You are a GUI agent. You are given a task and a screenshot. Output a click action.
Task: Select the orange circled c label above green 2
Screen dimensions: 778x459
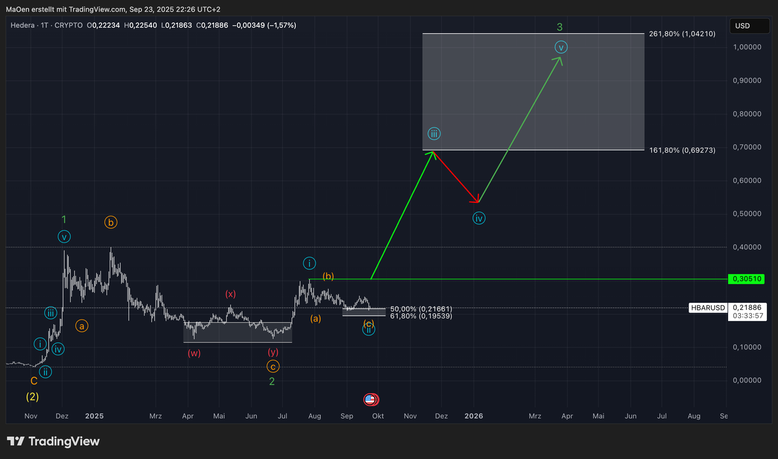pos(273,366)
